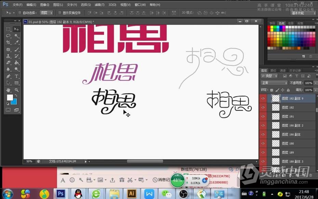Open QQ 消息记录 message history
This screenshot has height=199, width=318.
pyautogui.click(x=161, y=180)
